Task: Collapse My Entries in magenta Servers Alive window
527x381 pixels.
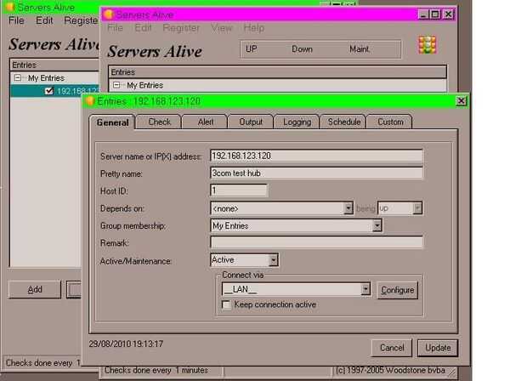Action: 116,85
